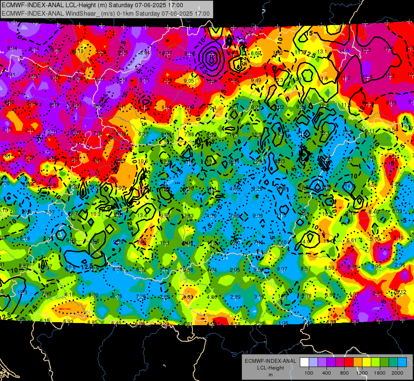The height and width of the screenshot is (381, 414).
Task: Click the grid value '4.71'
Action: (x=33, y=76)
